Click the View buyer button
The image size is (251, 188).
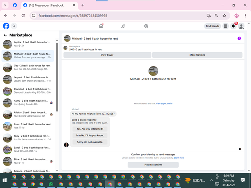107,55
